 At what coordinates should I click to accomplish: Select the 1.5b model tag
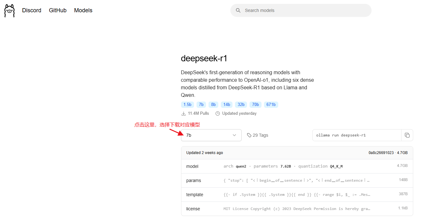[x=187, y=104]
